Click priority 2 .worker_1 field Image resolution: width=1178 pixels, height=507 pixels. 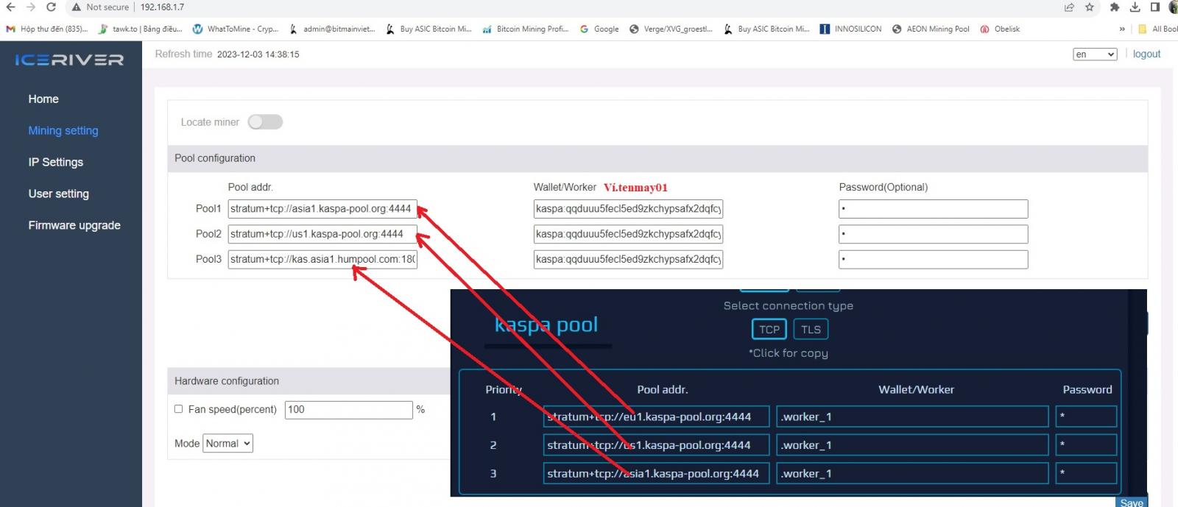(913, 445)
